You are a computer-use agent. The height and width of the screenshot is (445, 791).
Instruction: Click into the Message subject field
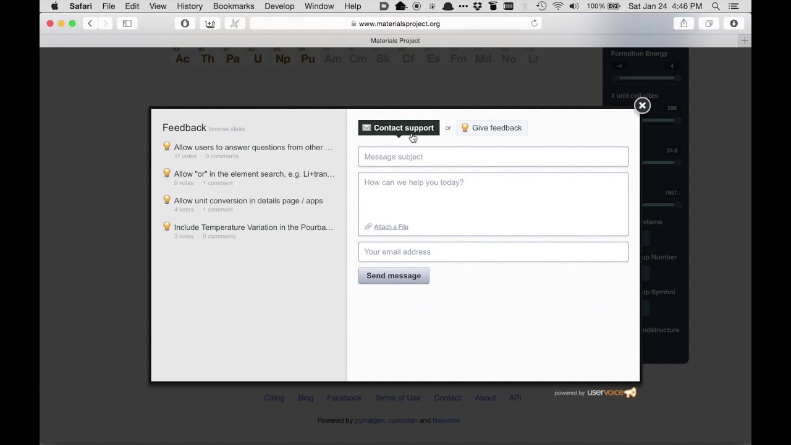493,157
